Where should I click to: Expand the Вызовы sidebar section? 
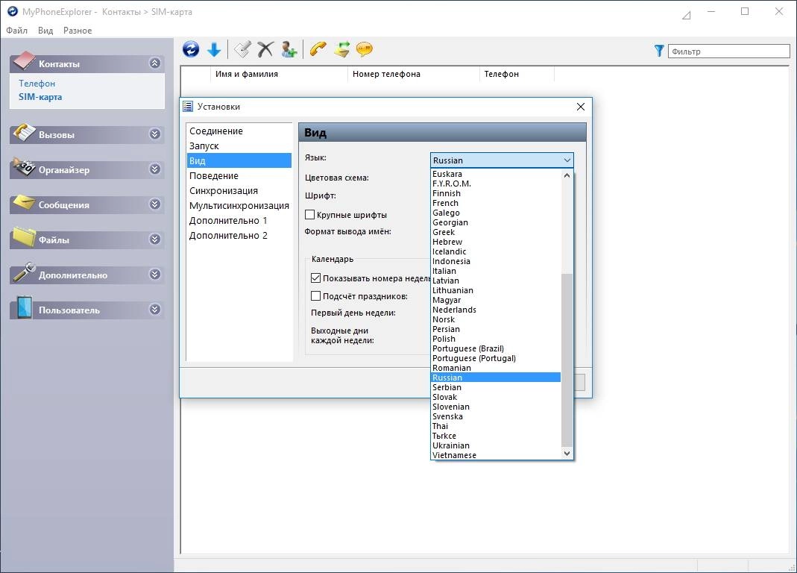tap(155, 134)
